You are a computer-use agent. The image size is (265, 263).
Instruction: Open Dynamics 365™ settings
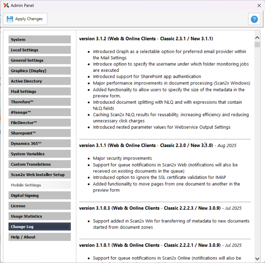(x=40, y=144)
